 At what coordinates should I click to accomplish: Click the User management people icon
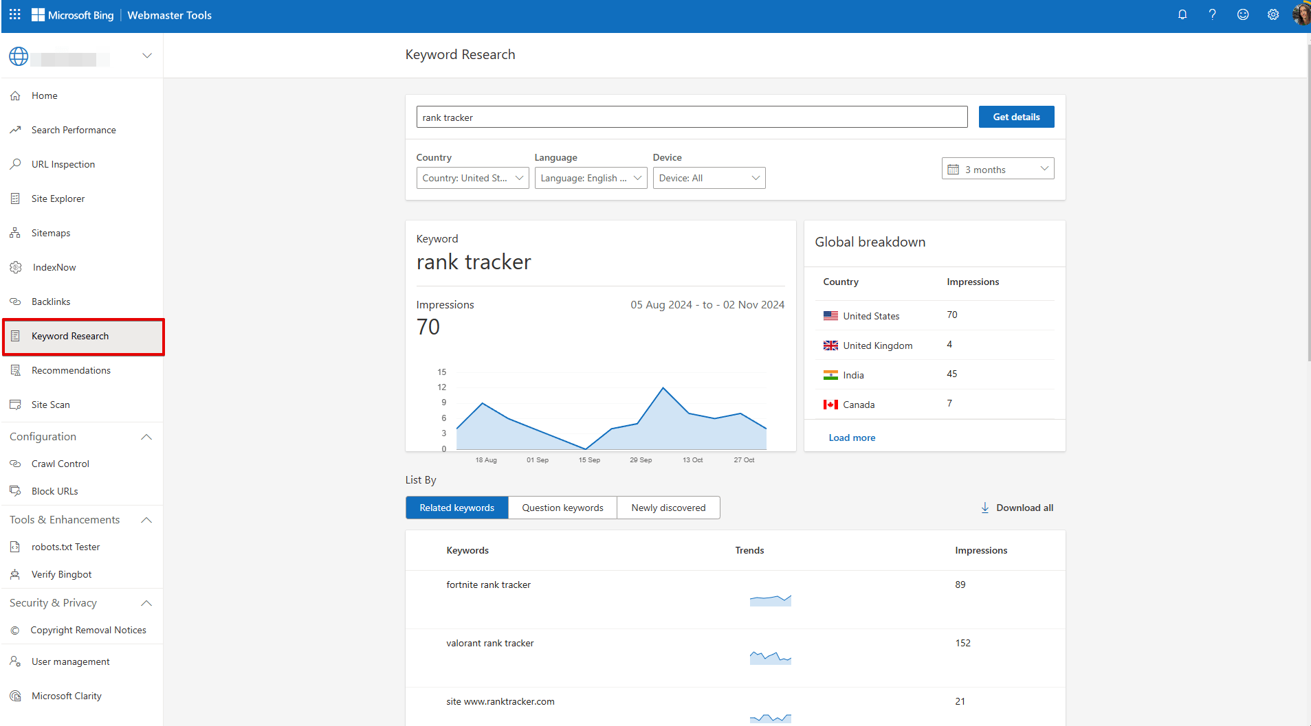coord(15,661)
